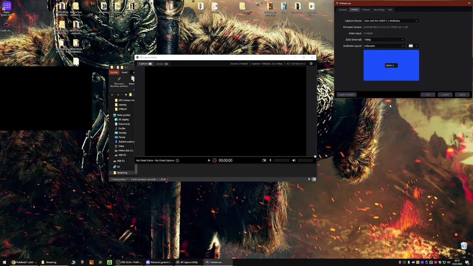Switch to Streaming folder taskbar button

pos(54,262)
